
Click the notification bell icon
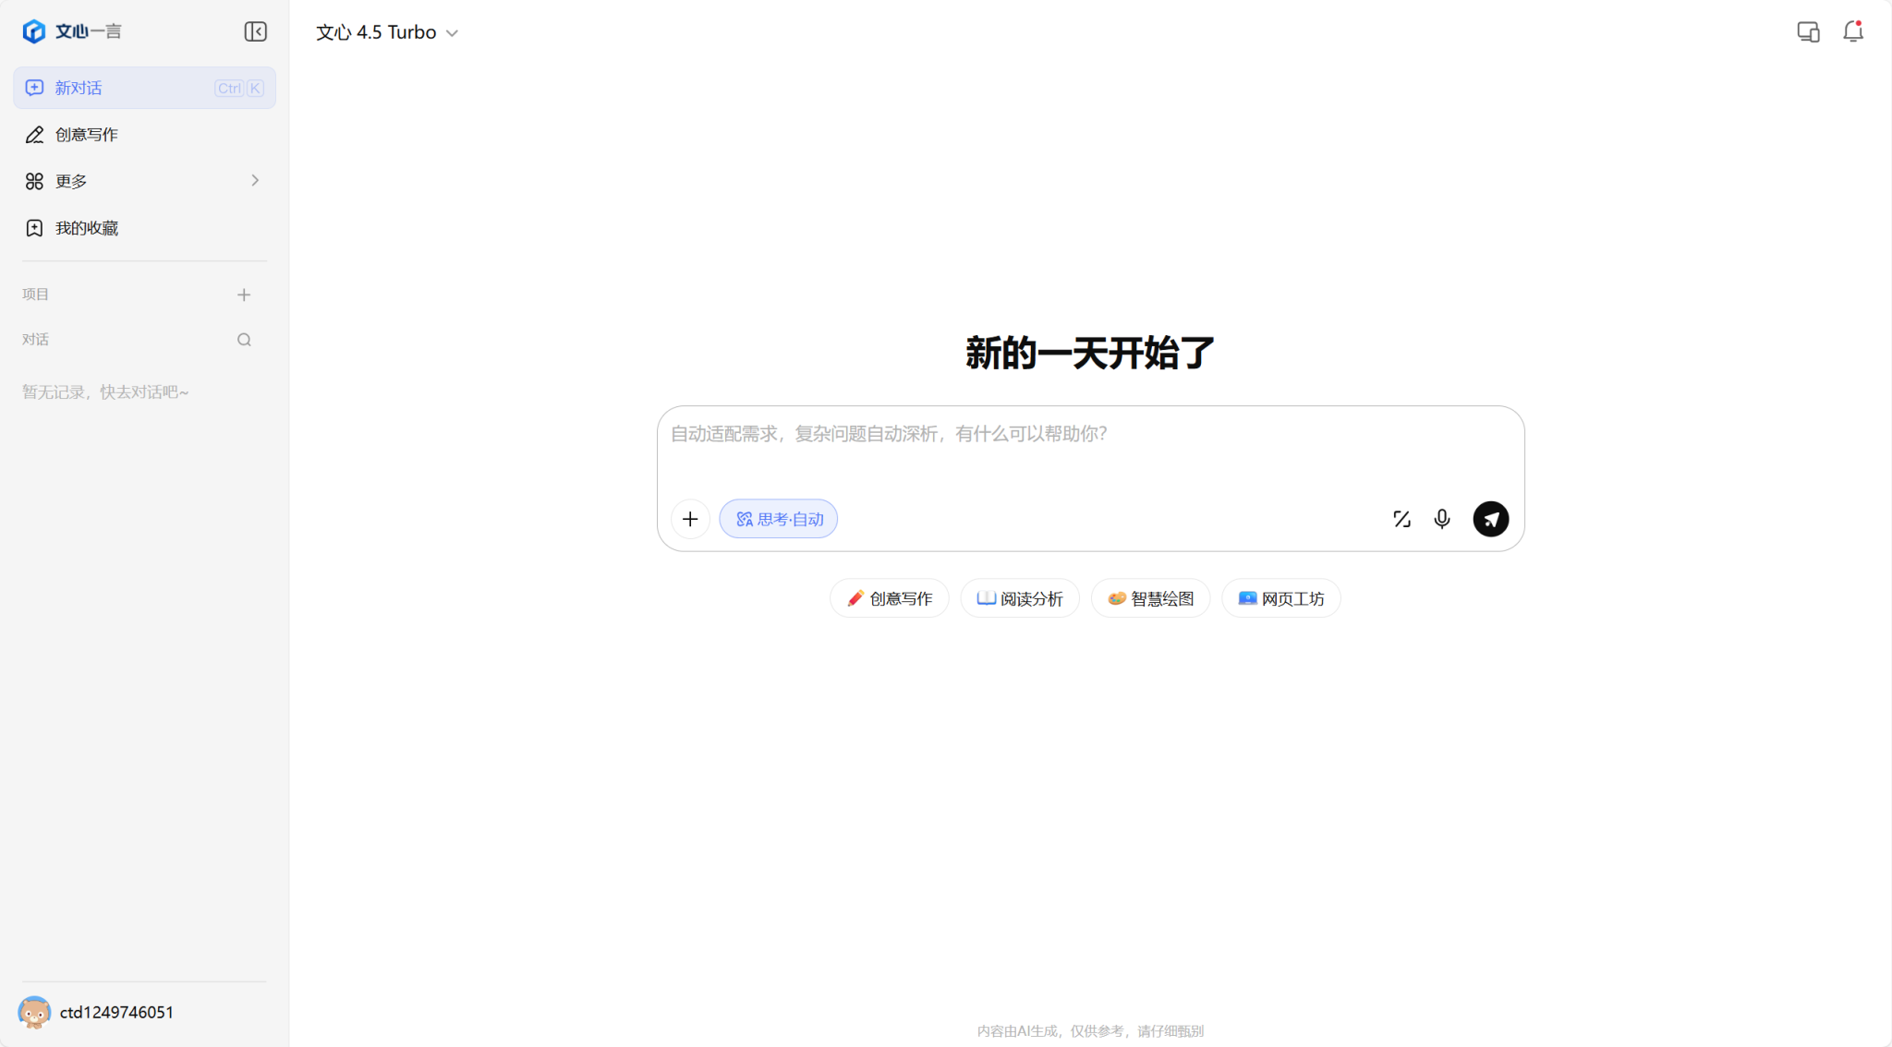1852,32
